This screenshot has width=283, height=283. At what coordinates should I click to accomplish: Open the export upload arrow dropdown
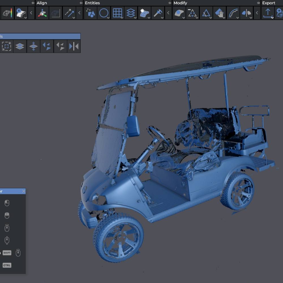[272, 18]
